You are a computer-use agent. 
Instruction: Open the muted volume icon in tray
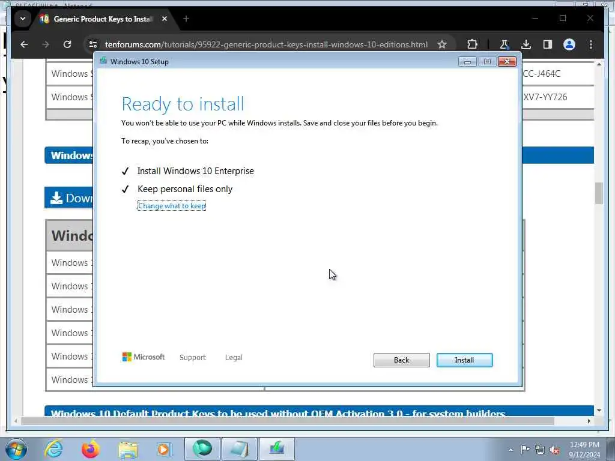[554, 450]
